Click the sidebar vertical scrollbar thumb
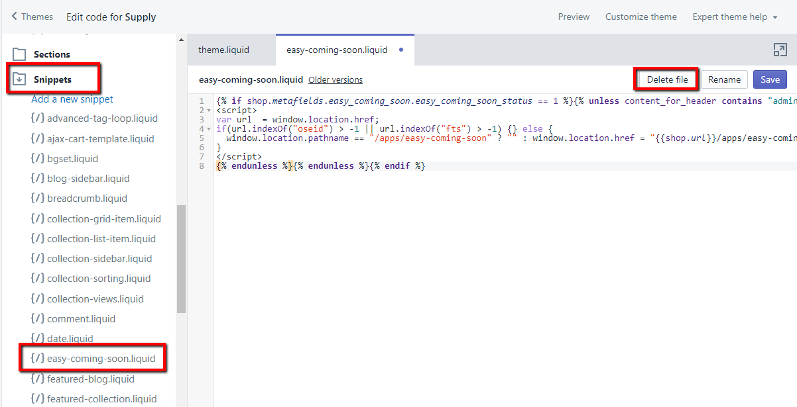 point(181,259)
